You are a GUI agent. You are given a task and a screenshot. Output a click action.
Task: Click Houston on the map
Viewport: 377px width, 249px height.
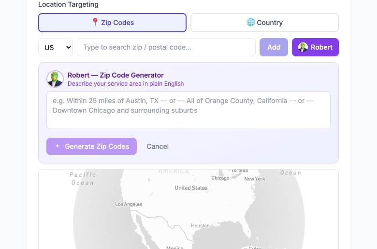click(x=200, y=225)
